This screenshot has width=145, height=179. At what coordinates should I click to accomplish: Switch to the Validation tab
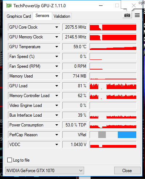tap(62, 16)
